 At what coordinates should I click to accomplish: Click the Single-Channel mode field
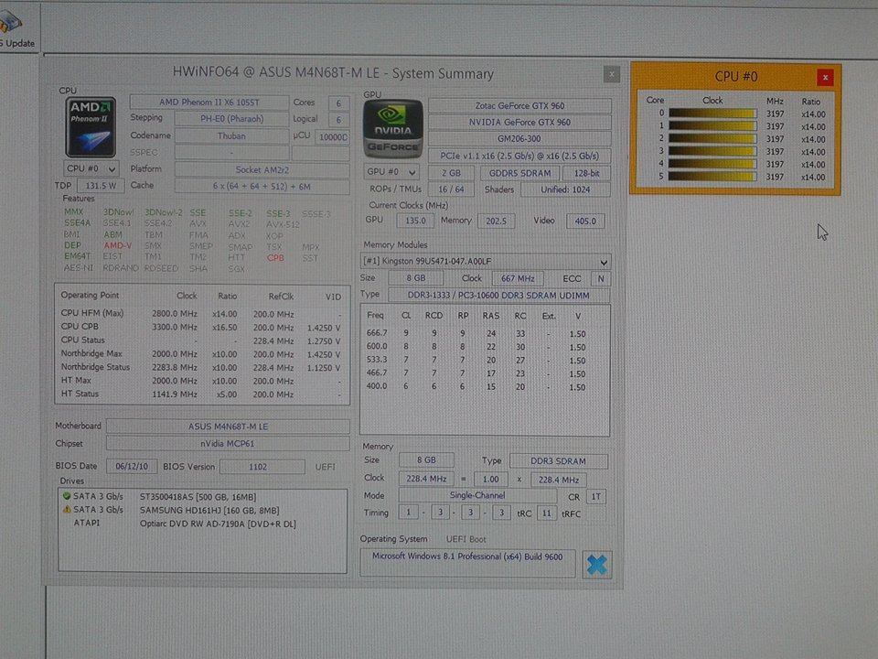coord(477,496)
